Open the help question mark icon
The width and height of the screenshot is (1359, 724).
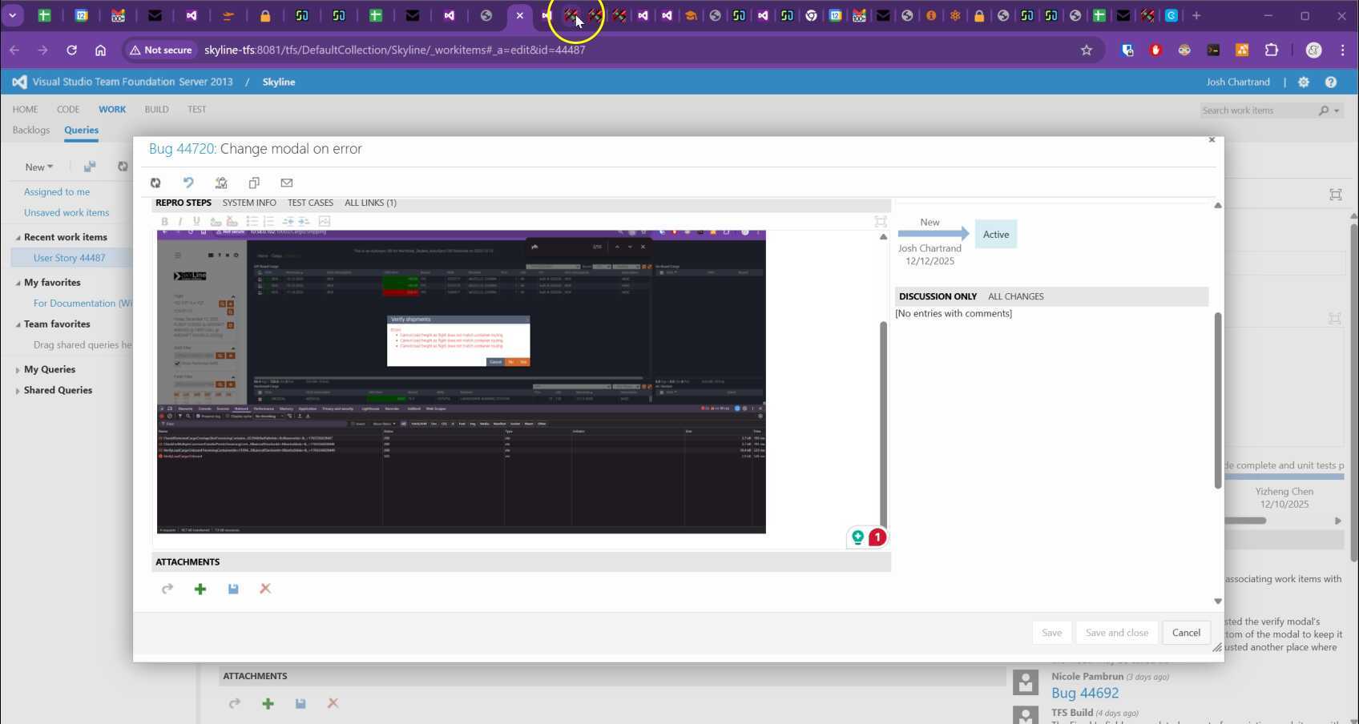point(1331,82)
